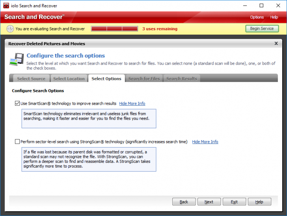Enable the StrongScan sector-level search checkbox
The width and height of the screenshot is (287, 216).
[17, 142]
